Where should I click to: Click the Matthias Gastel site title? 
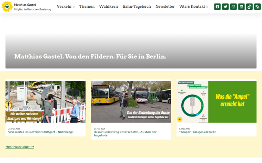[x=25, y=5]
